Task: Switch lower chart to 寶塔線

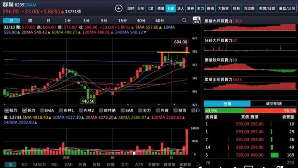Action: tap(169, 164)
